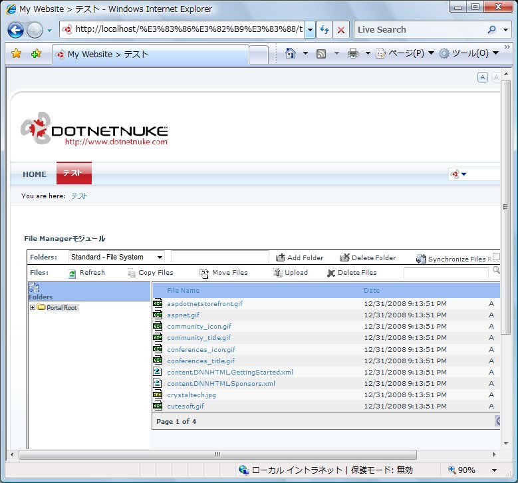This screenshot has height=483, width=518.
Task: Click the vertical page scrollbar thumb
Action: pos(505,207)
